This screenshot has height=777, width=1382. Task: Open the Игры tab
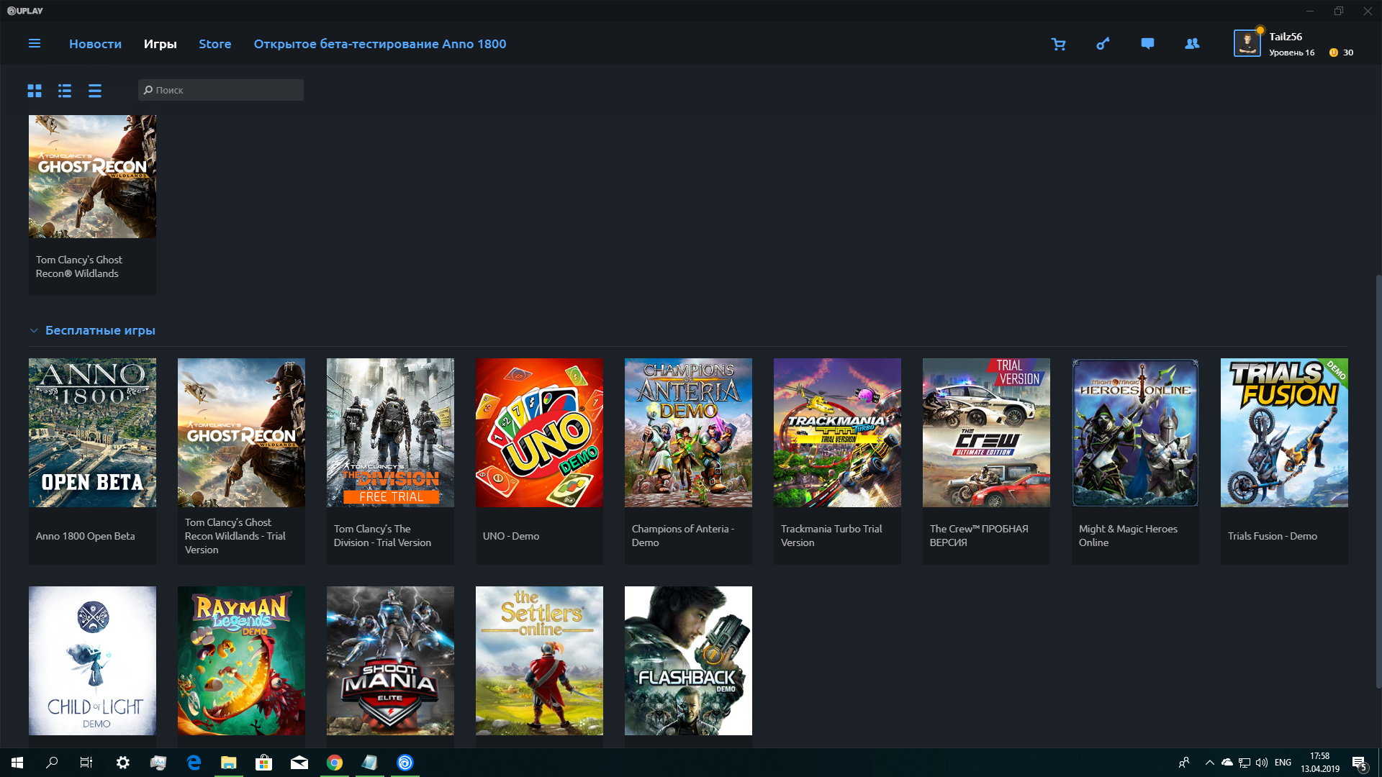(160, 44)
